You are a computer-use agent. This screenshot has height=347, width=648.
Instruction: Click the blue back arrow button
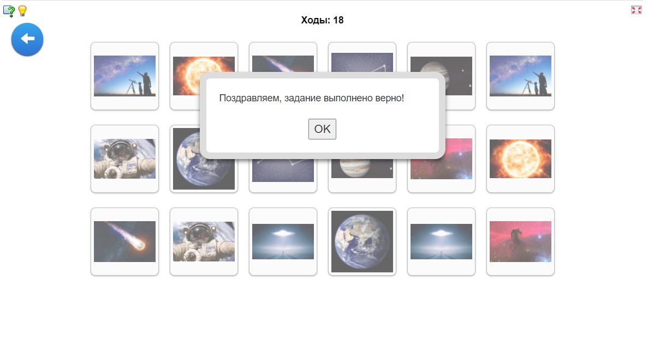pos(27,39)
